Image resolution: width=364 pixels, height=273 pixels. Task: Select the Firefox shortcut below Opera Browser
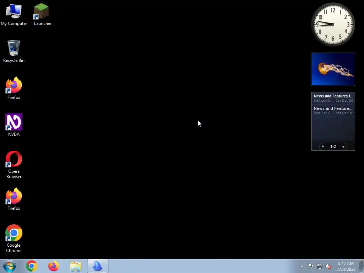[14, 199]
